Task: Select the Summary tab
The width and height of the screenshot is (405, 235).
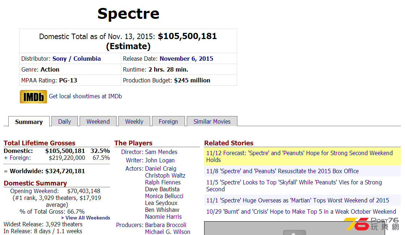Action: pyautogui.click(x=29, y=121)
